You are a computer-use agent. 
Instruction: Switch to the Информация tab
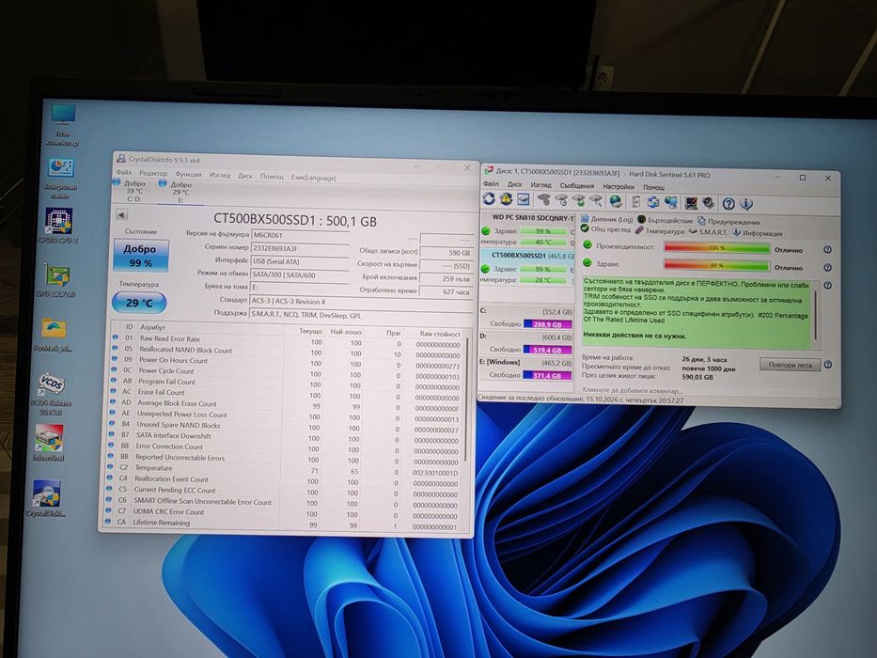click(x=758, y=233)
